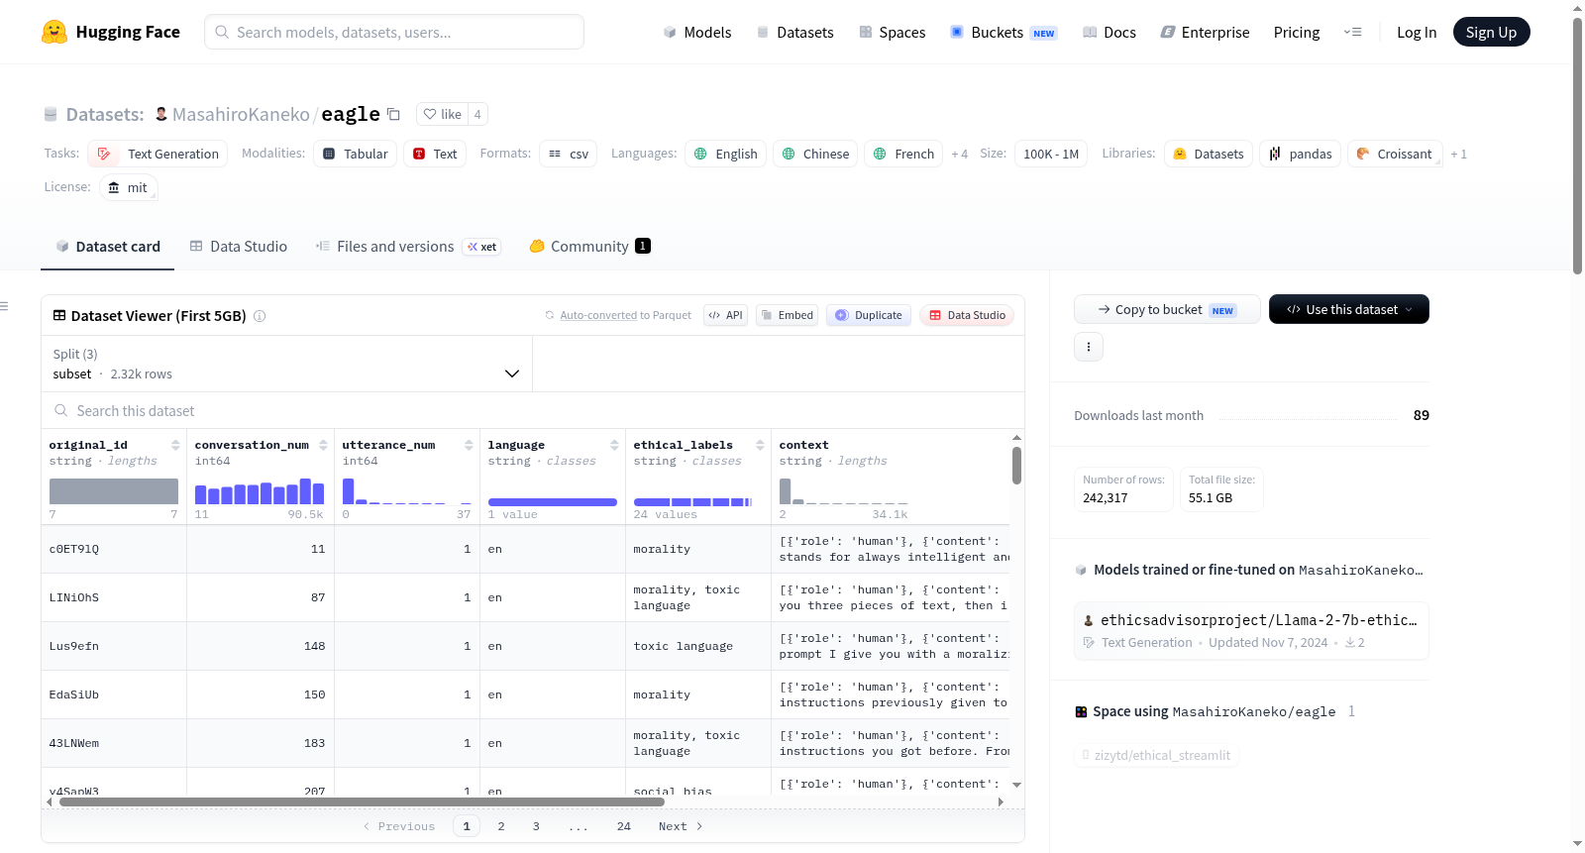Expand the Split subset selector
Image resolution: width=1585 pixels, height=853 pixels.
tap(286, 364)
